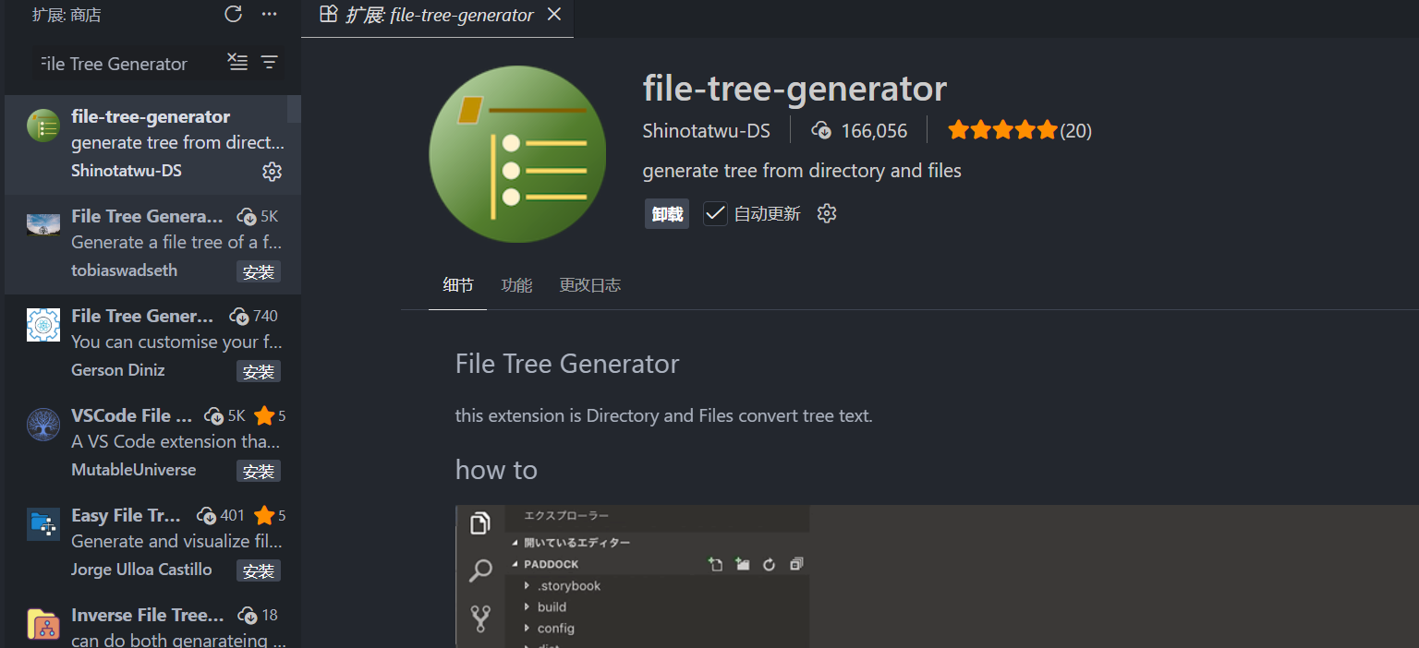Image resolution: width=1419 pixels, height=648 pixels.
Task: Click download count 5K for tobiaswadseth extension
Action: pyautogui.click(x=258, y=216)
